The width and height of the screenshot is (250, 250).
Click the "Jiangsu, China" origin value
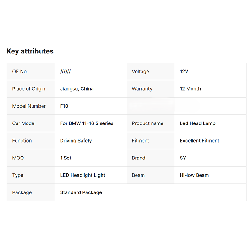pyautogui.click(x=77, y=89)
